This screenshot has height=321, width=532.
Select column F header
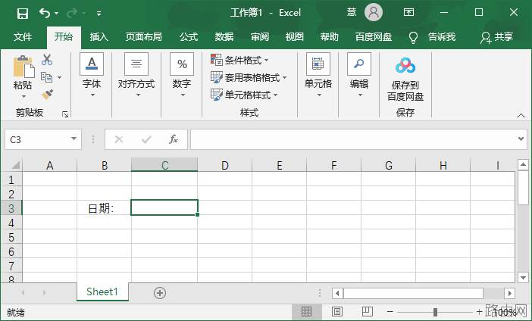[x=334, y=165]
